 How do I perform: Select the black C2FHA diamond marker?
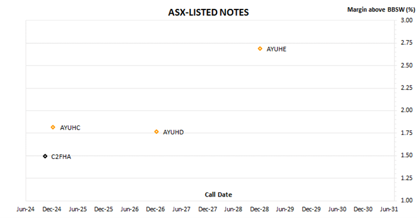(45, 156)
